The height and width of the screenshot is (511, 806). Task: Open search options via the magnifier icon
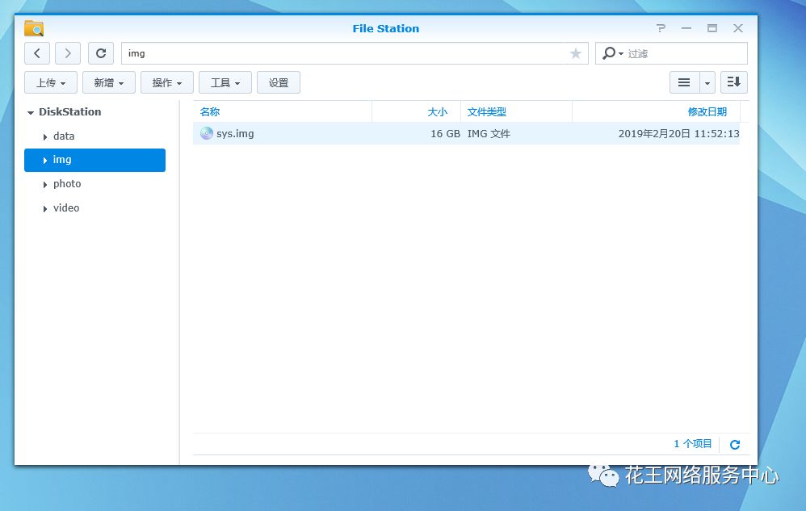coord(612,53)
